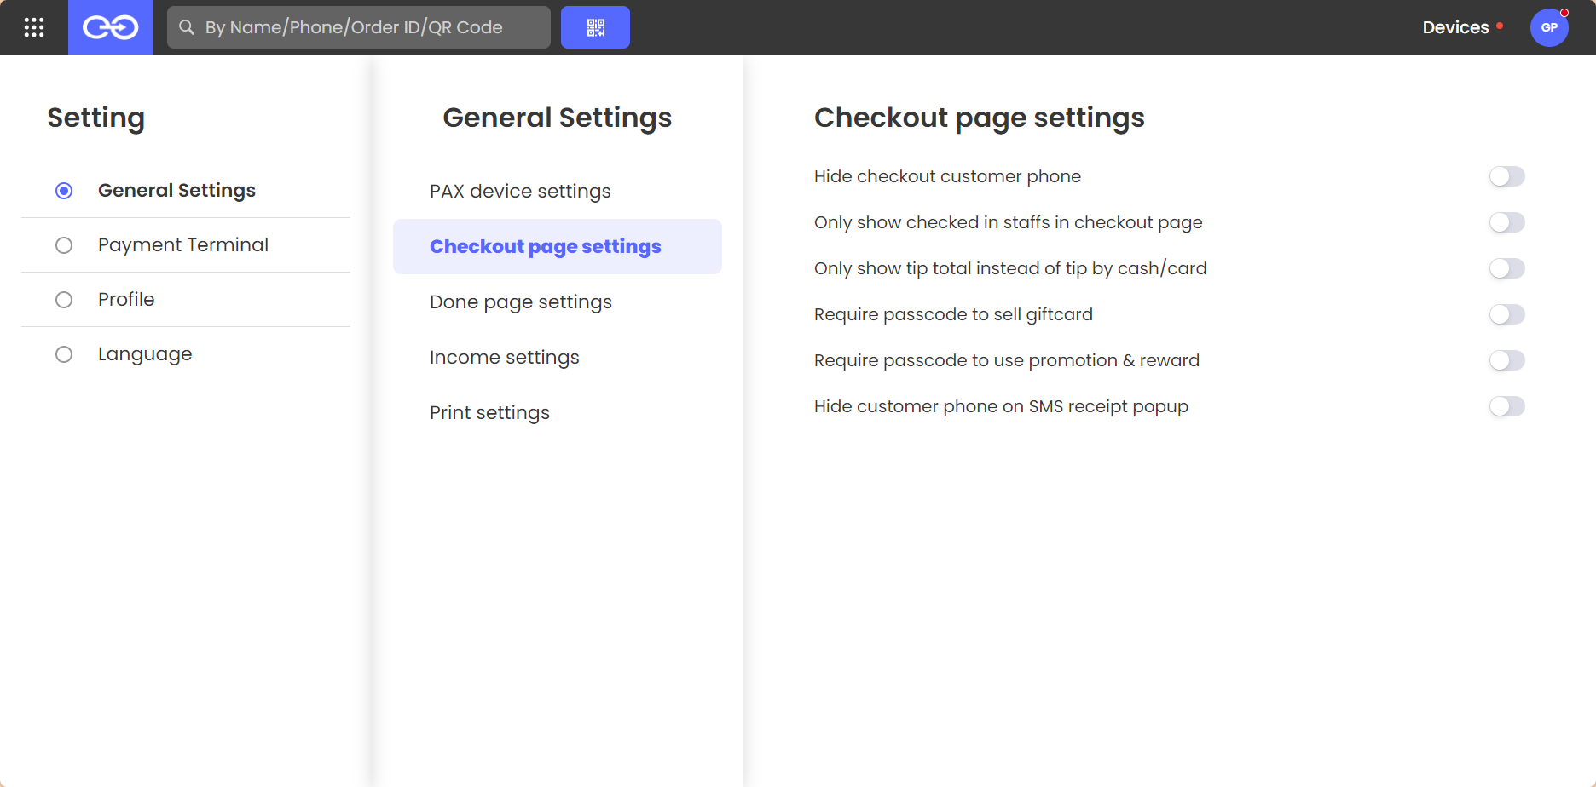The height and width of the screenshot is (787, 1596).
Task: Open PAX device settings
Action: [x=558, y=191]
